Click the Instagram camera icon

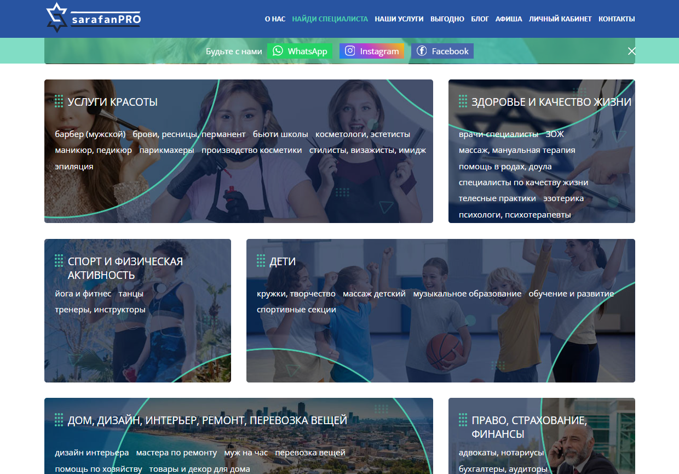coord(350,51)
